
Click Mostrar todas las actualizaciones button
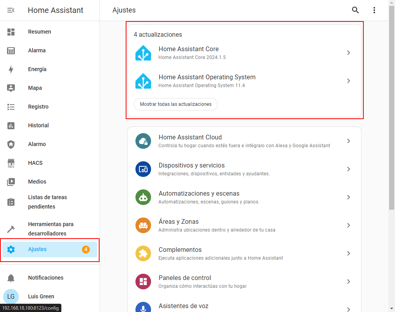coord(176,104)
